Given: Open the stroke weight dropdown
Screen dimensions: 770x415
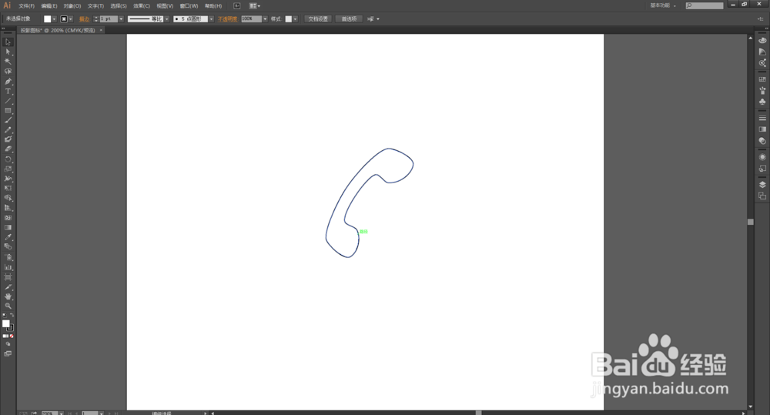Looking at the screenshot, I should tap(122, 19).
